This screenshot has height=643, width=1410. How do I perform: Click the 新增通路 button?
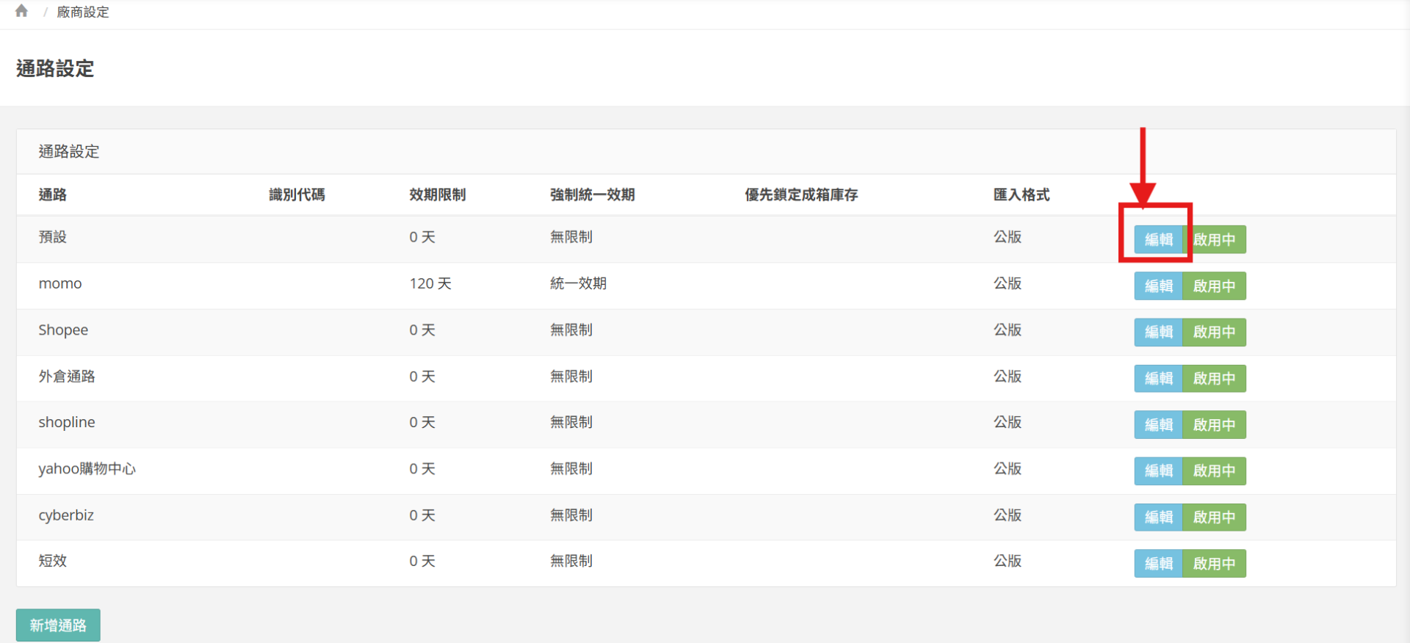(58, 625)
